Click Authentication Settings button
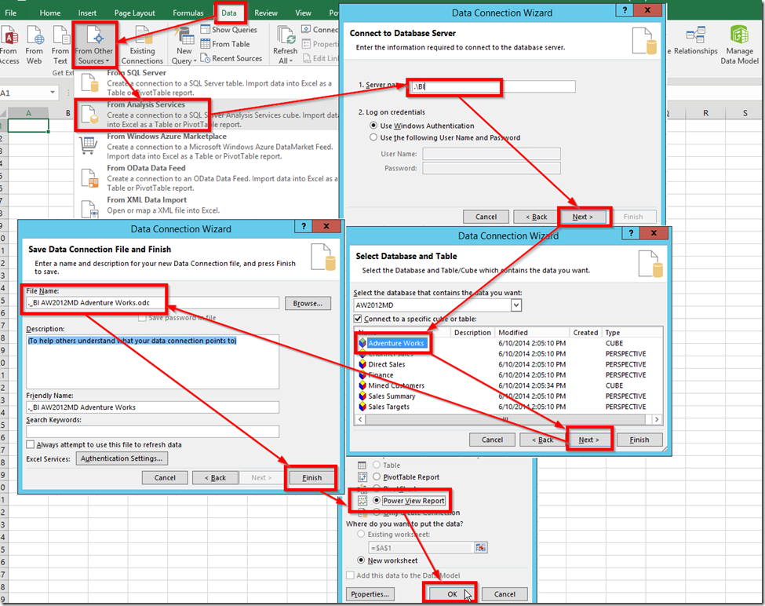765x606 pixels. [122, 458]
